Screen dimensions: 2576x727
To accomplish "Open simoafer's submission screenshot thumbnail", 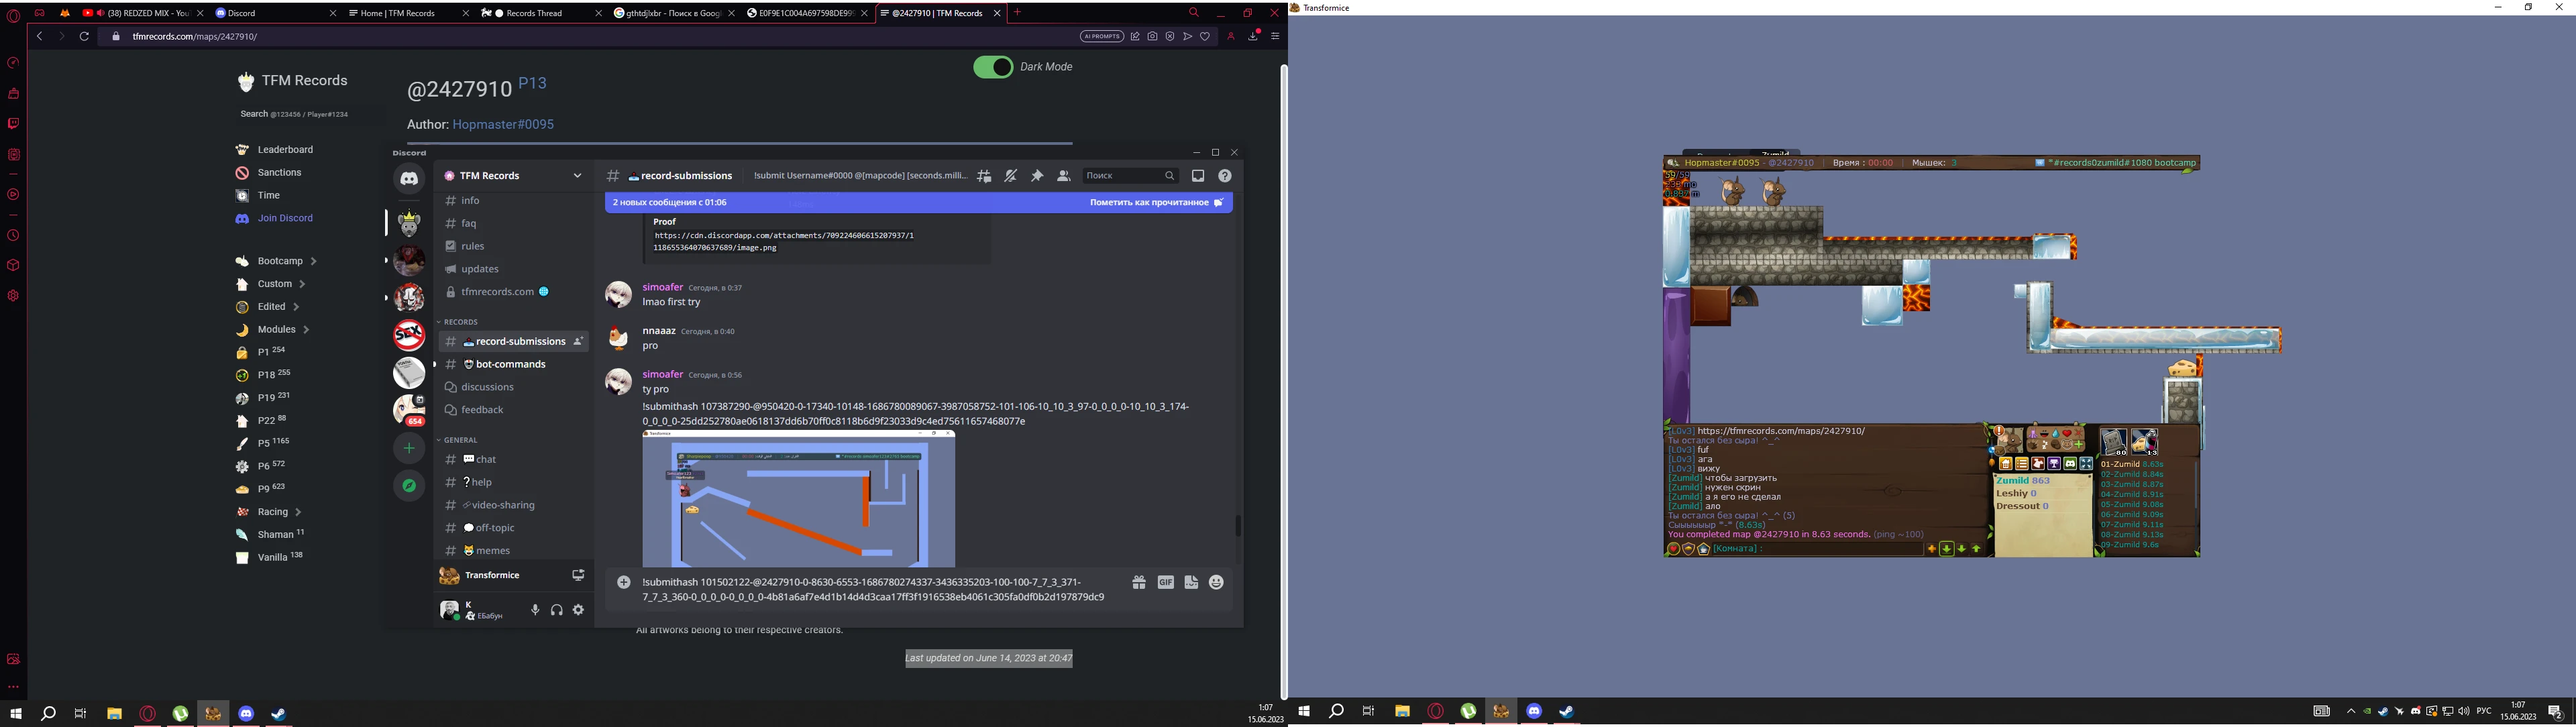I will point(799,499).
